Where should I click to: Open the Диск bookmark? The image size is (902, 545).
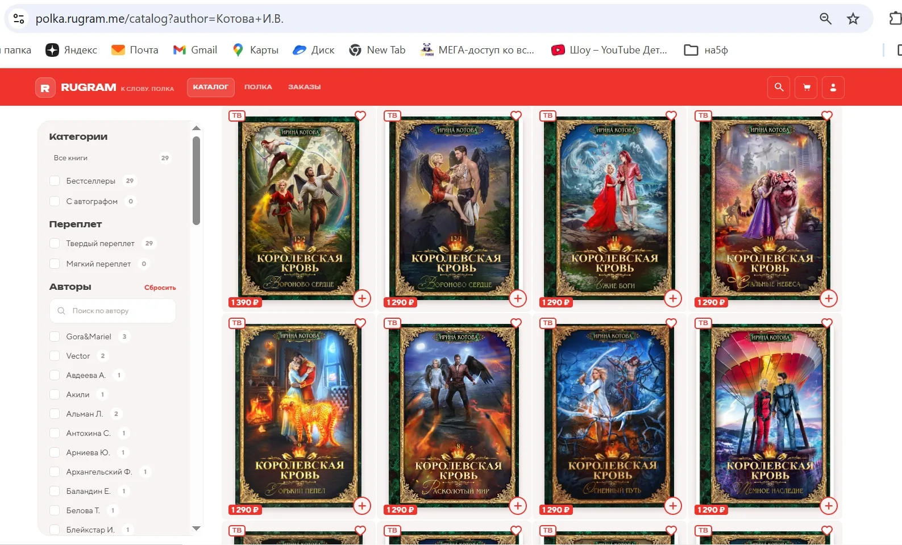tap(314, 50)
